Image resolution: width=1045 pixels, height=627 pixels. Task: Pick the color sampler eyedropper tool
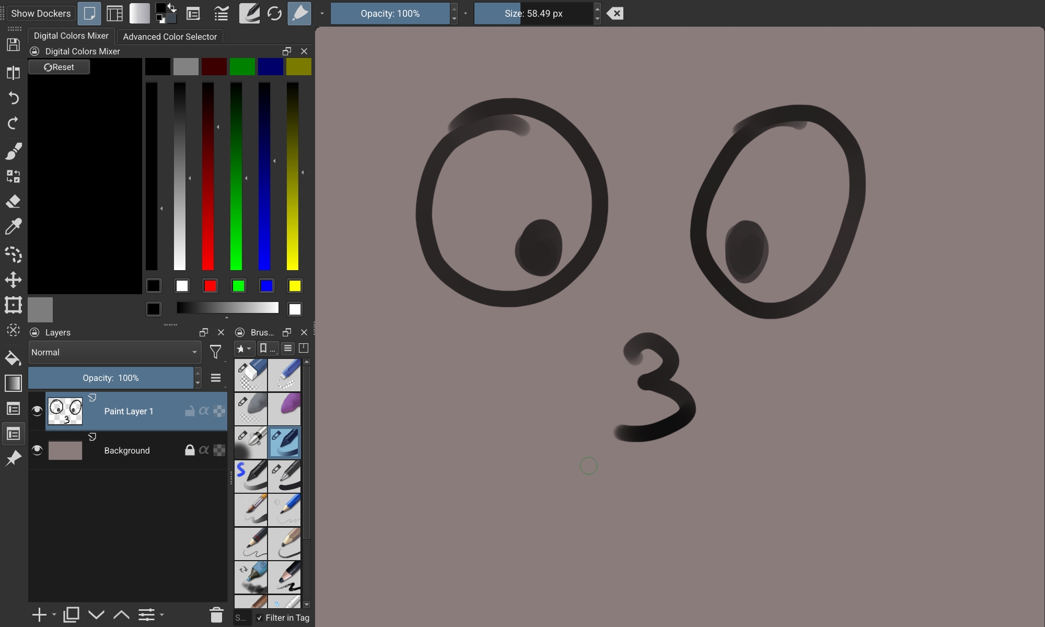14,227
